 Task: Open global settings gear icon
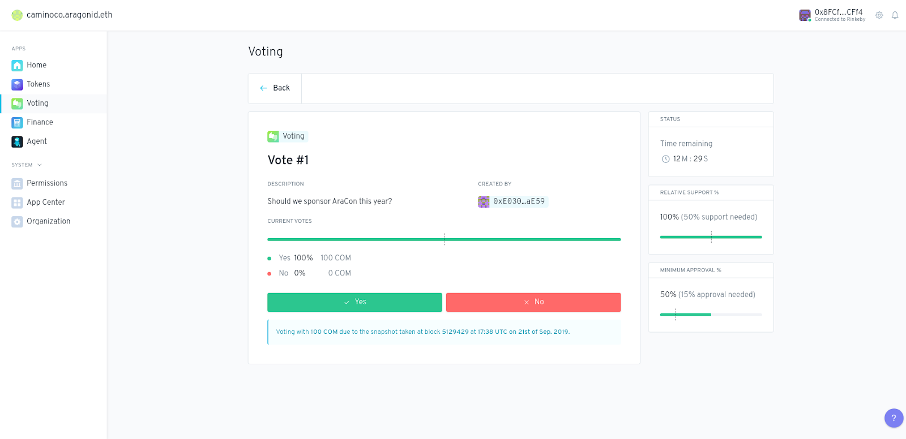point(879,16)
